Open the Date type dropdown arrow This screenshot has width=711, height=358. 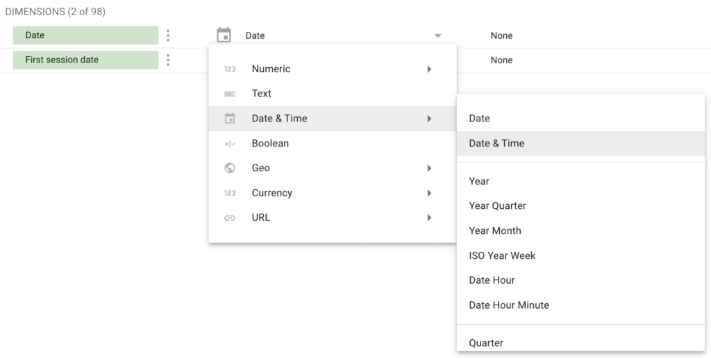tap(437, 36)
